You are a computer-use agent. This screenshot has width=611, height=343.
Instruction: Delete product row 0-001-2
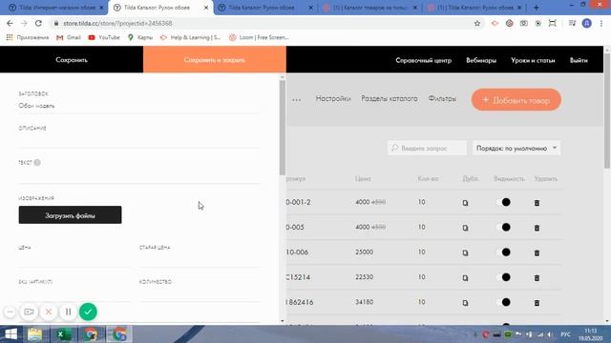click(537, 203)
